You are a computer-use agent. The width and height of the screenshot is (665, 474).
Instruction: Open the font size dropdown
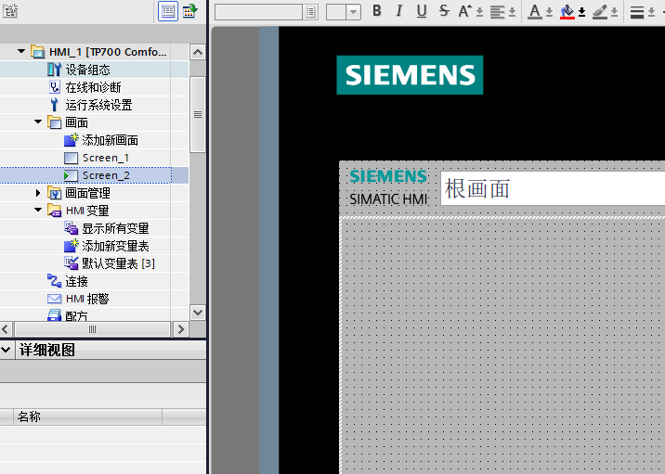354,12
